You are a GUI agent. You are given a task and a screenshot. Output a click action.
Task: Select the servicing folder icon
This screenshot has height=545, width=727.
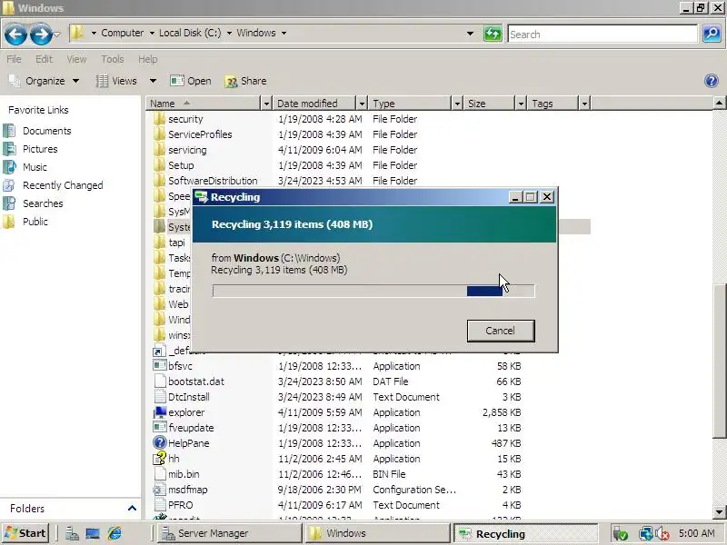[160, 150]
